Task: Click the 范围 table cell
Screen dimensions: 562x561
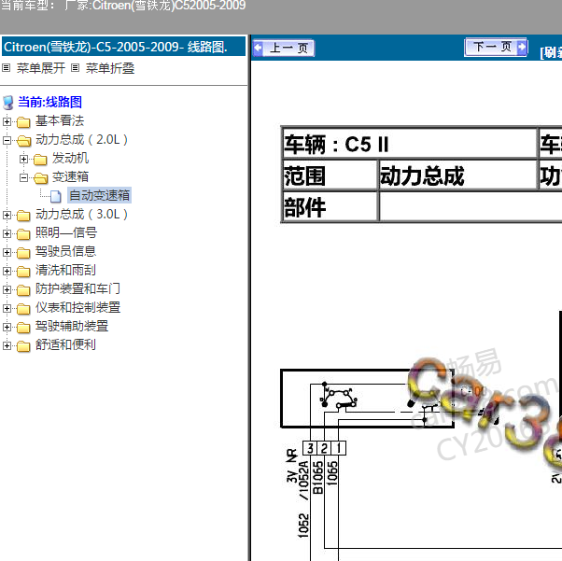Action: point(330,175)
